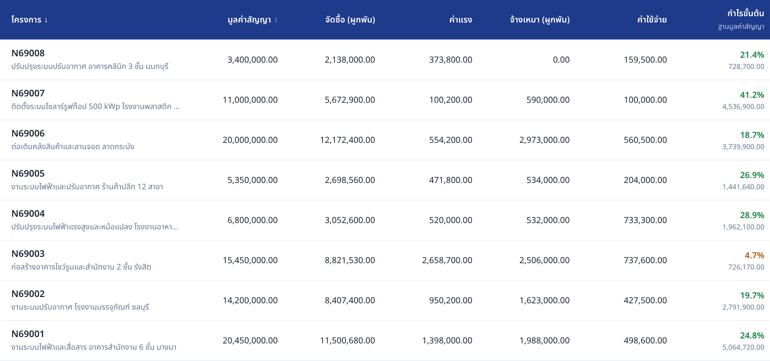The image size is (770, 361).
Task: Click the sort arrows icon beside มูลค่าสัญญา
Action: [x=276, y=20]
